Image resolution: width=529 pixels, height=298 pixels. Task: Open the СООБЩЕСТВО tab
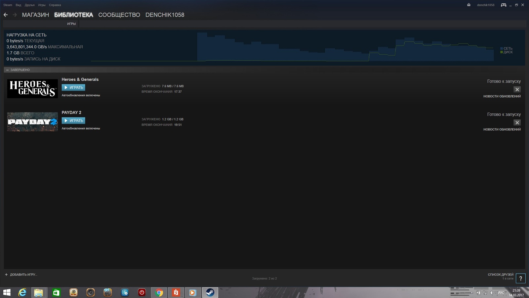tap(119, 15)
